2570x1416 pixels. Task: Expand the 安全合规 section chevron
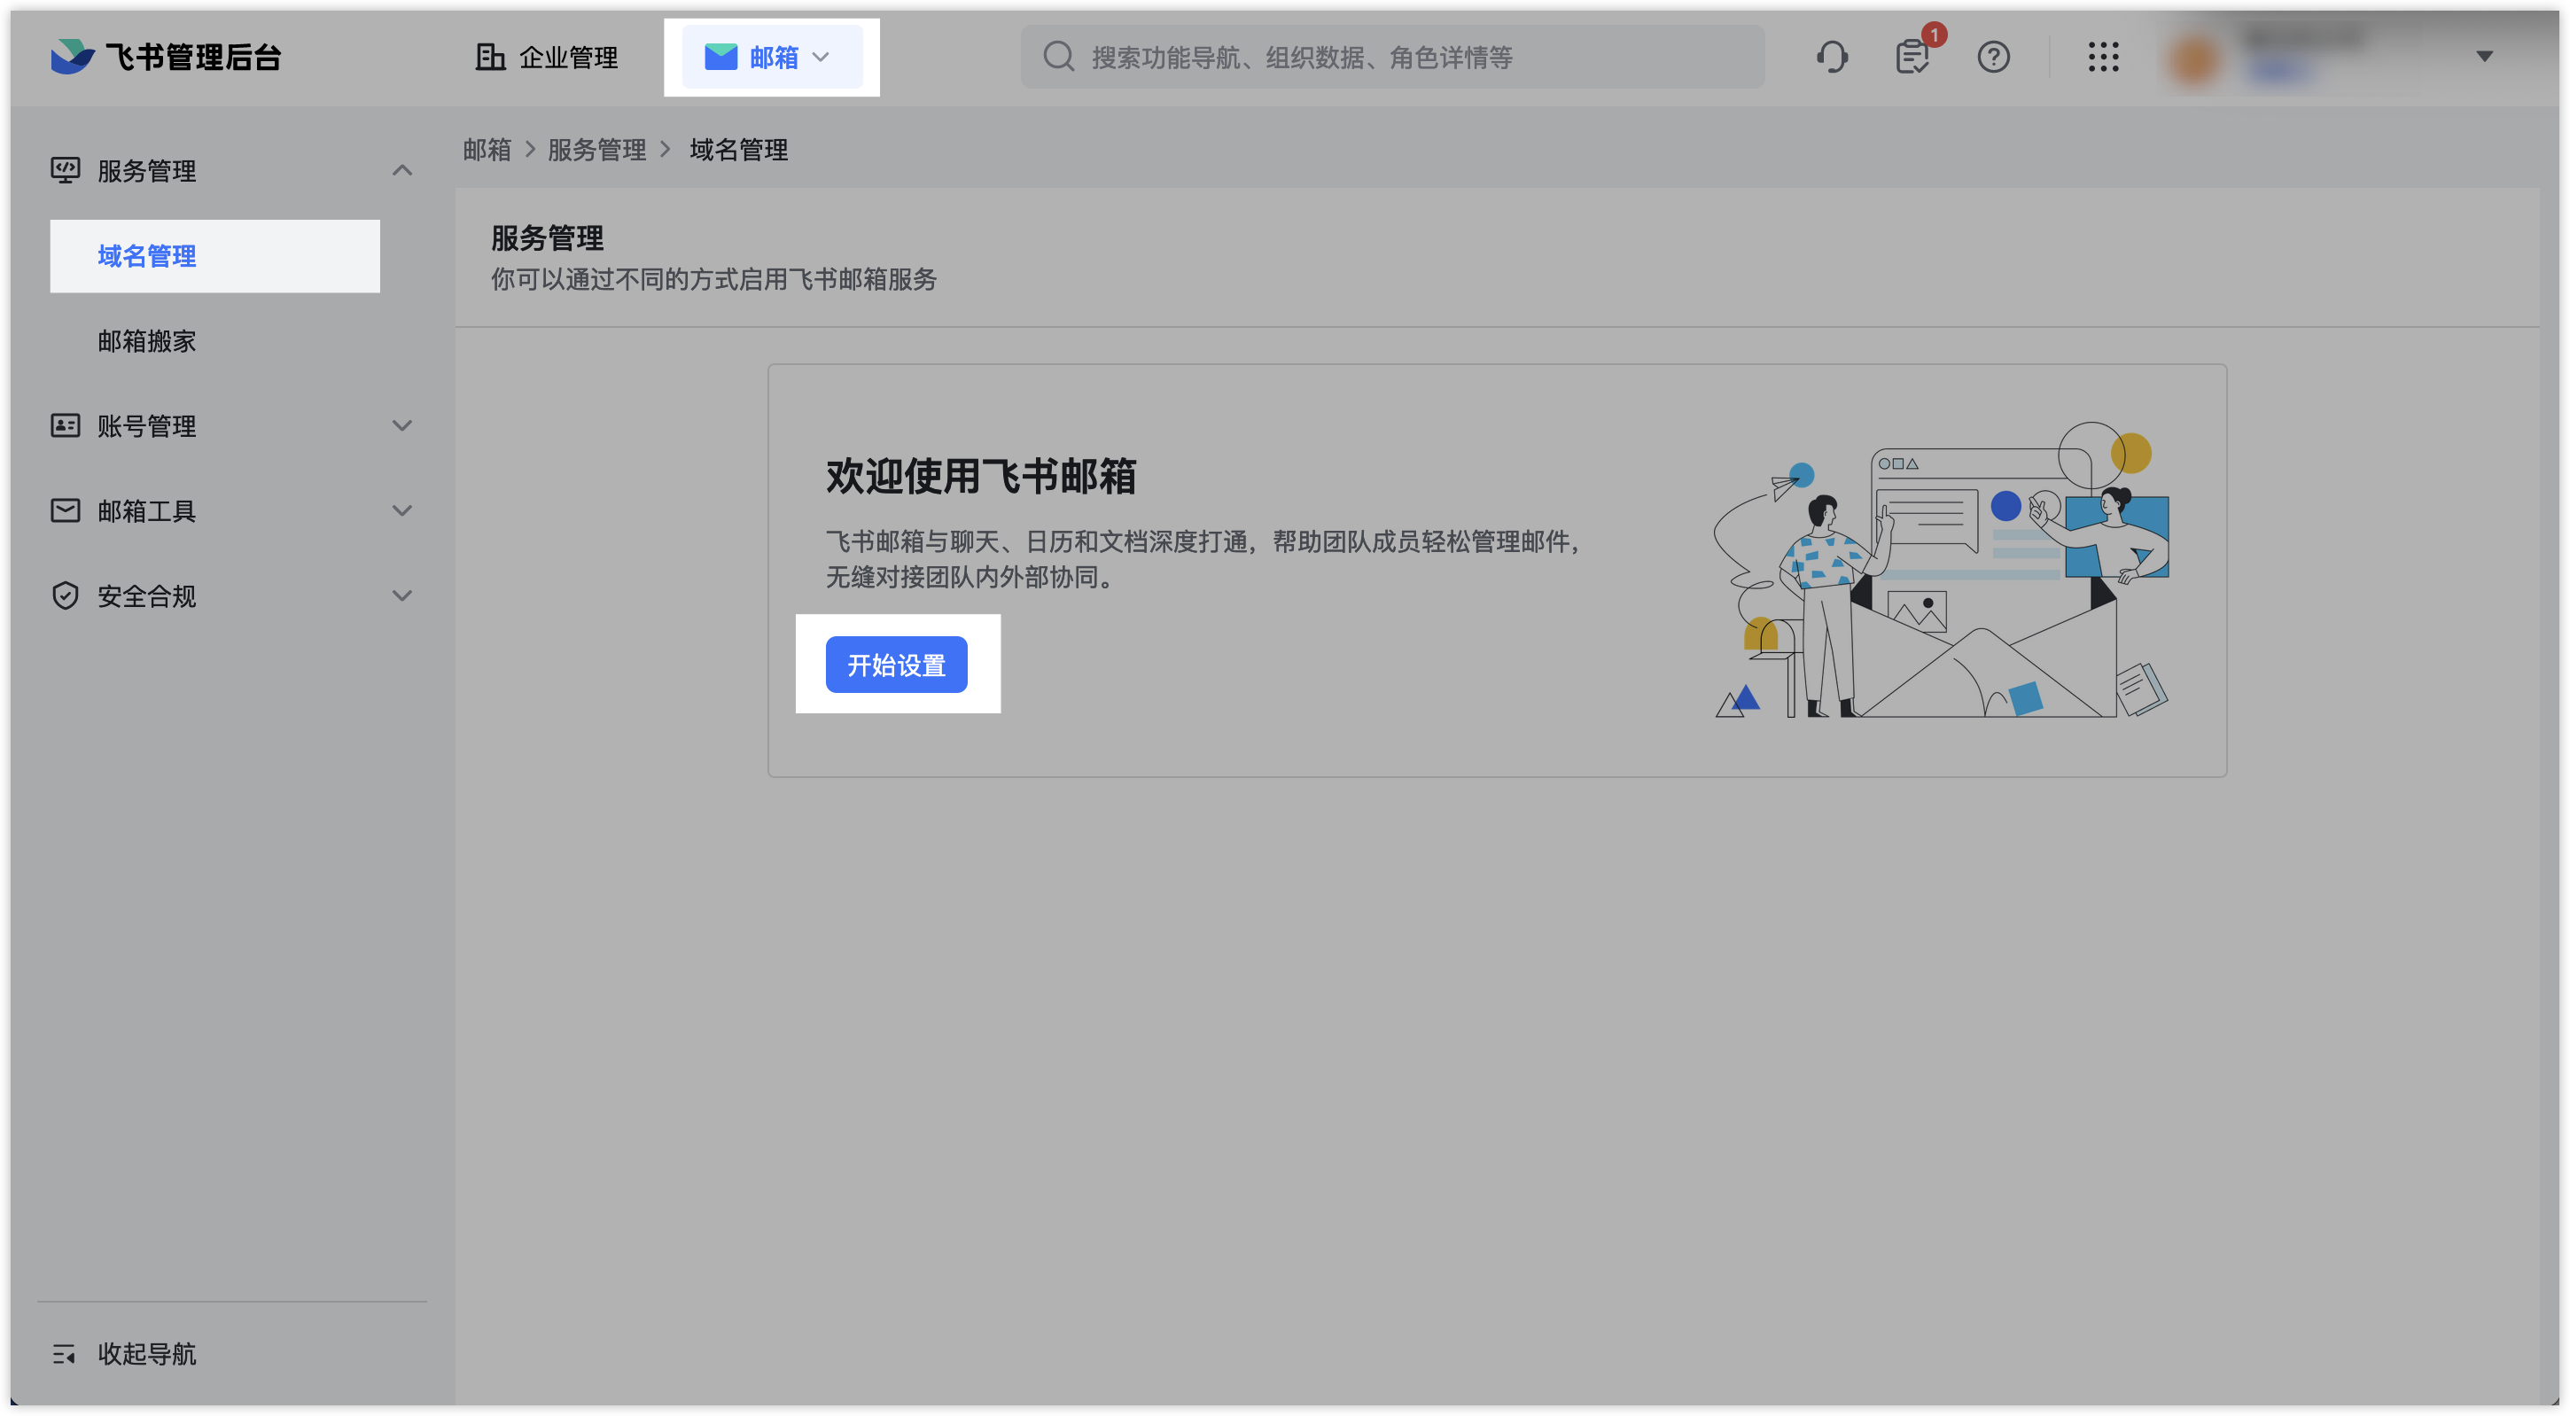pyautogui.click(x=402, y=595)
